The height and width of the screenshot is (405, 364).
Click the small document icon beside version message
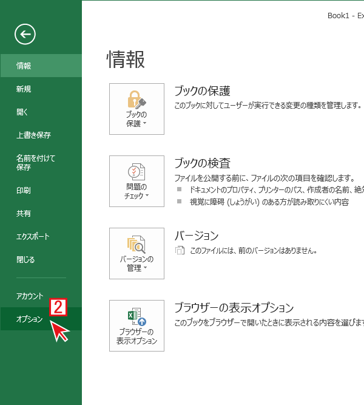click(x=180, y=250)
